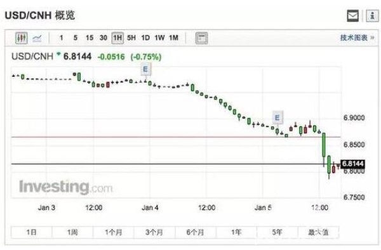The width and height of the screenshot is (381, 250).
Task: Click the envelope email icon
Action: [x=352, y=16]
